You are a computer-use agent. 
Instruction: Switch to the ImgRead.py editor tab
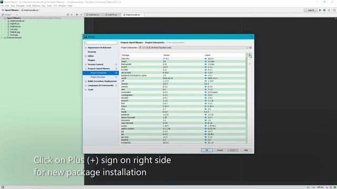coord(93,15)
